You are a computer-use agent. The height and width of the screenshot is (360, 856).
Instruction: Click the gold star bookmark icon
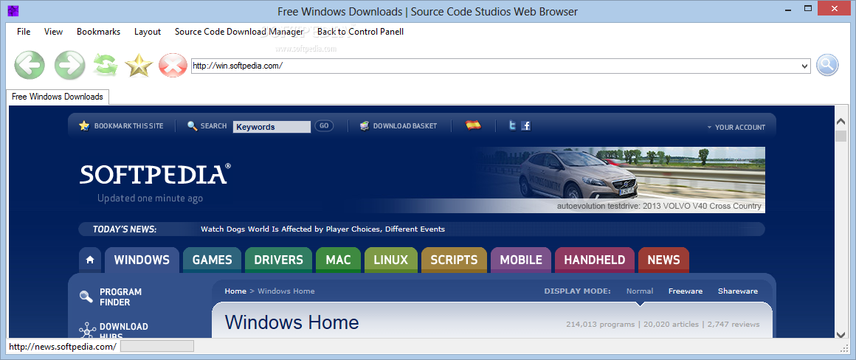(139, 66)
